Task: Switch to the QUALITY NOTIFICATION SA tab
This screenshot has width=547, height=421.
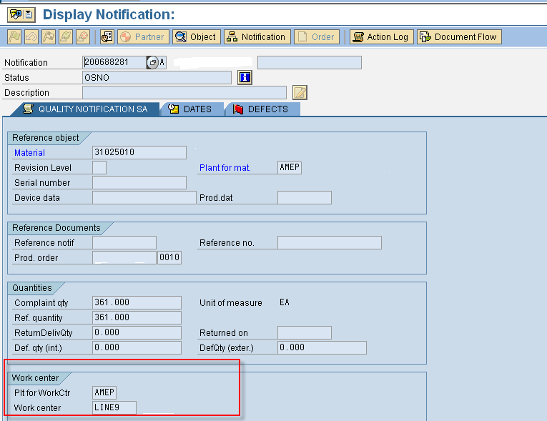Action: click(86, 109)
